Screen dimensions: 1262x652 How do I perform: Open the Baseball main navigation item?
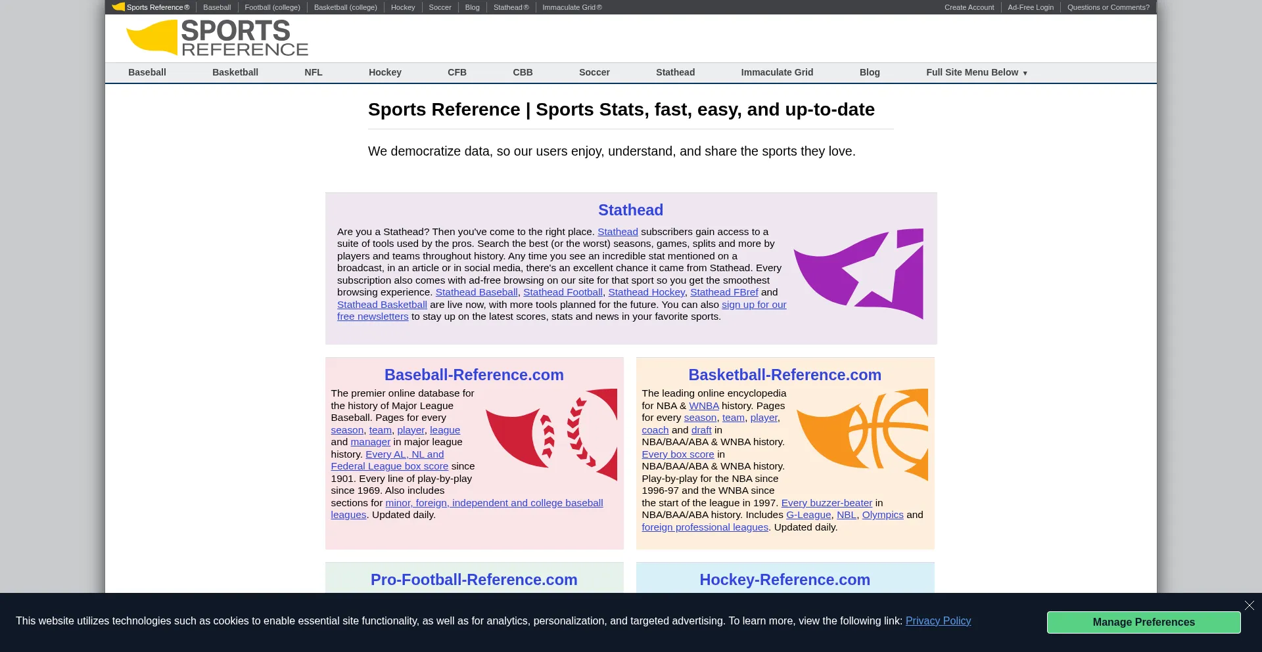click(147, 72)
